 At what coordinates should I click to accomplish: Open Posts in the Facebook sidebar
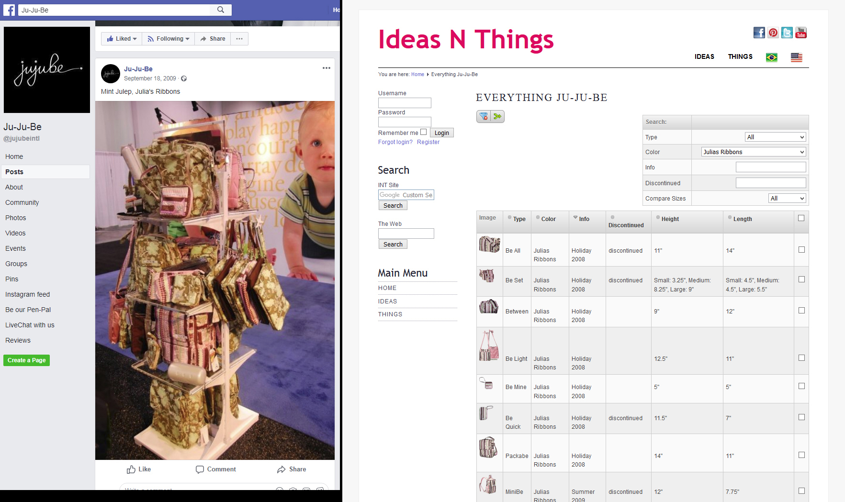point(45,172)
